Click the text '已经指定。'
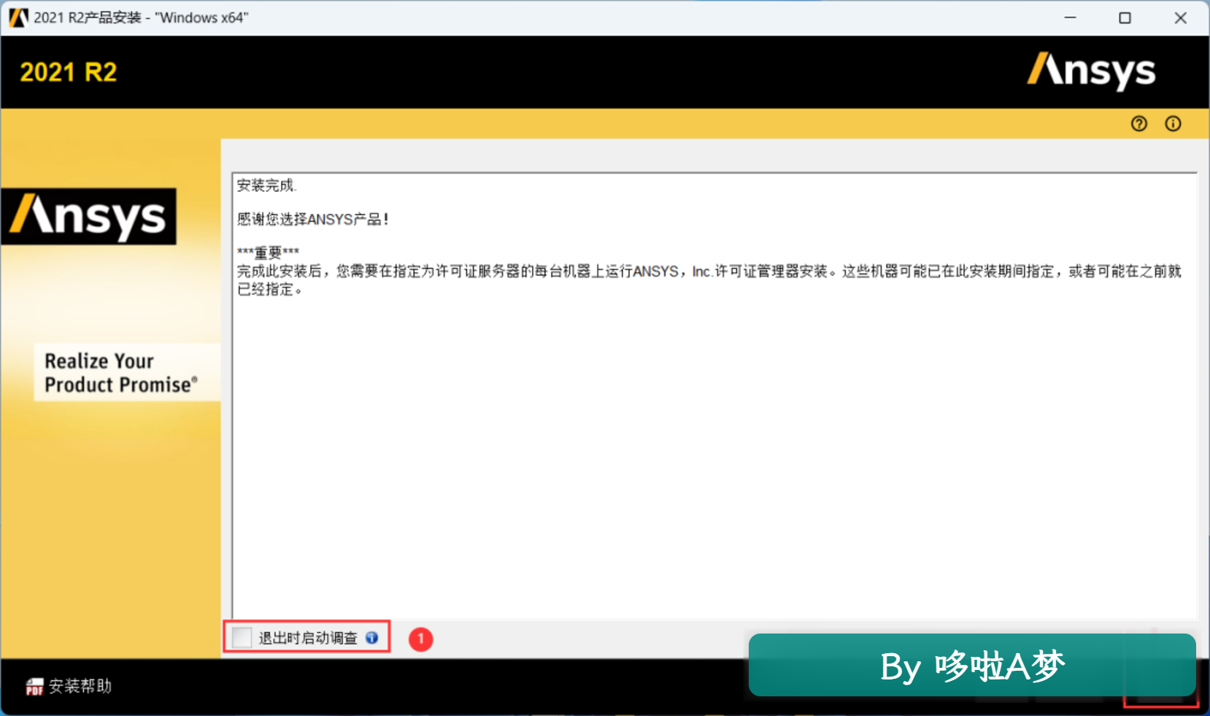Image resolution: width=1210 pixels, height=716 pixels. point(269,290)
